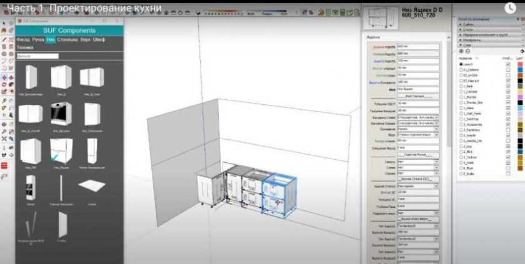Toggle visibility checkbox for 3_handle layer
Image resolution: width=525 pixels, height=264 pixels.
click(x=507, y=135)
